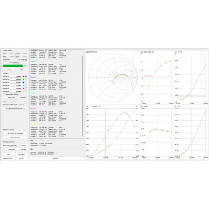Click the Marker 4 frequency field

coord(15,85)
